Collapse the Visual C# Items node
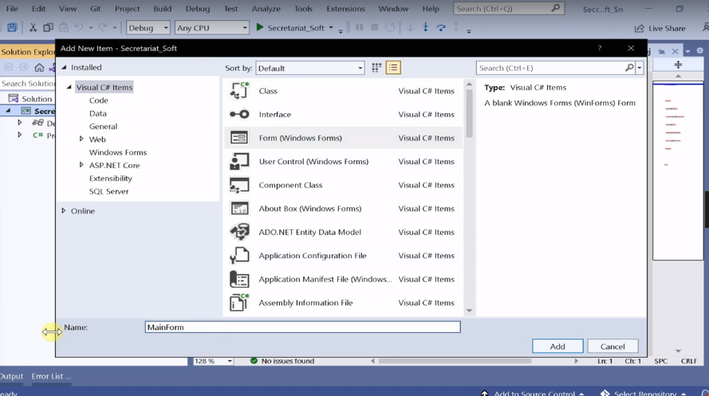 tap(69, 87)
